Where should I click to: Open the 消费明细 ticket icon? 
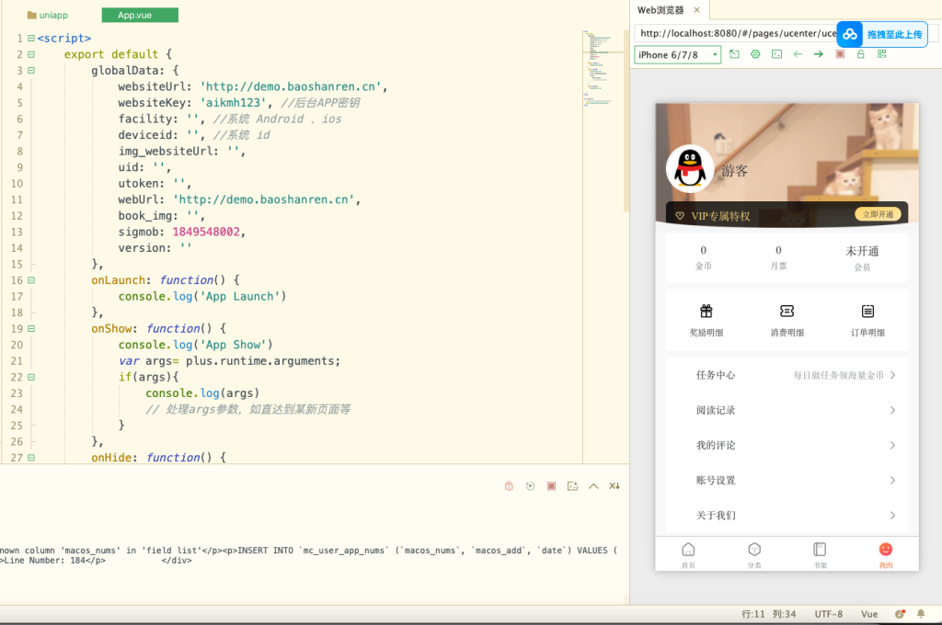click(787, 311)
